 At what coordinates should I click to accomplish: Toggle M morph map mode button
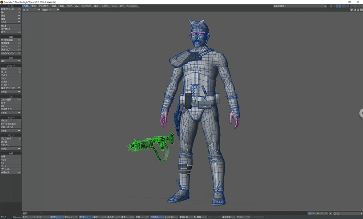coord(318,214)
